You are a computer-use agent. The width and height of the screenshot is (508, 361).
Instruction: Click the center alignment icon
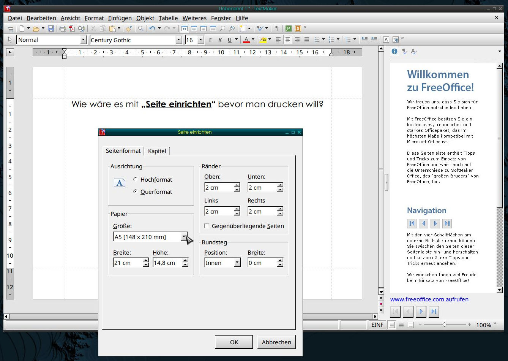pyautogui.click(x=288, y=40)
